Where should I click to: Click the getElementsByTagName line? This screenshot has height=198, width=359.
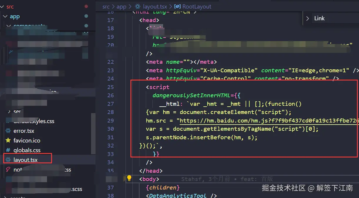(x=232, y=129)
